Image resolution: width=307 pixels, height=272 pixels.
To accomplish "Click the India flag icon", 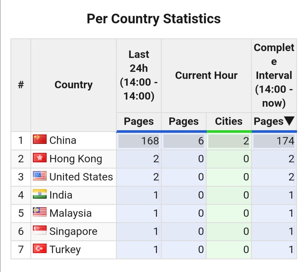I will coord(40,194).
